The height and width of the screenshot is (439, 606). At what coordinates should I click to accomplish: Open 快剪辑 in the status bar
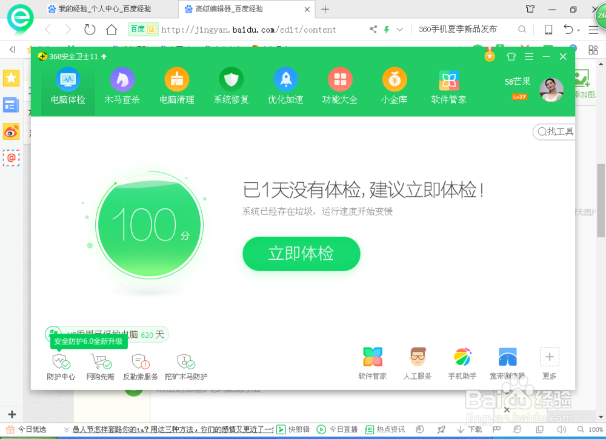(x=293, y=429)
